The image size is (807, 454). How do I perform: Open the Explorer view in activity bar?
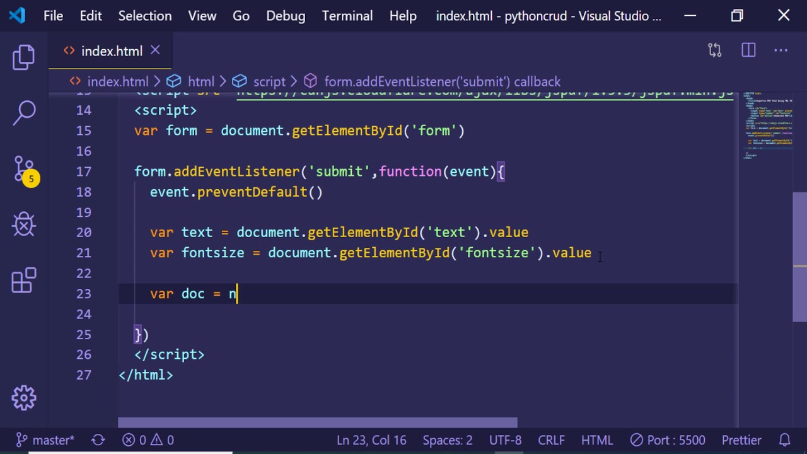(24, 57)
